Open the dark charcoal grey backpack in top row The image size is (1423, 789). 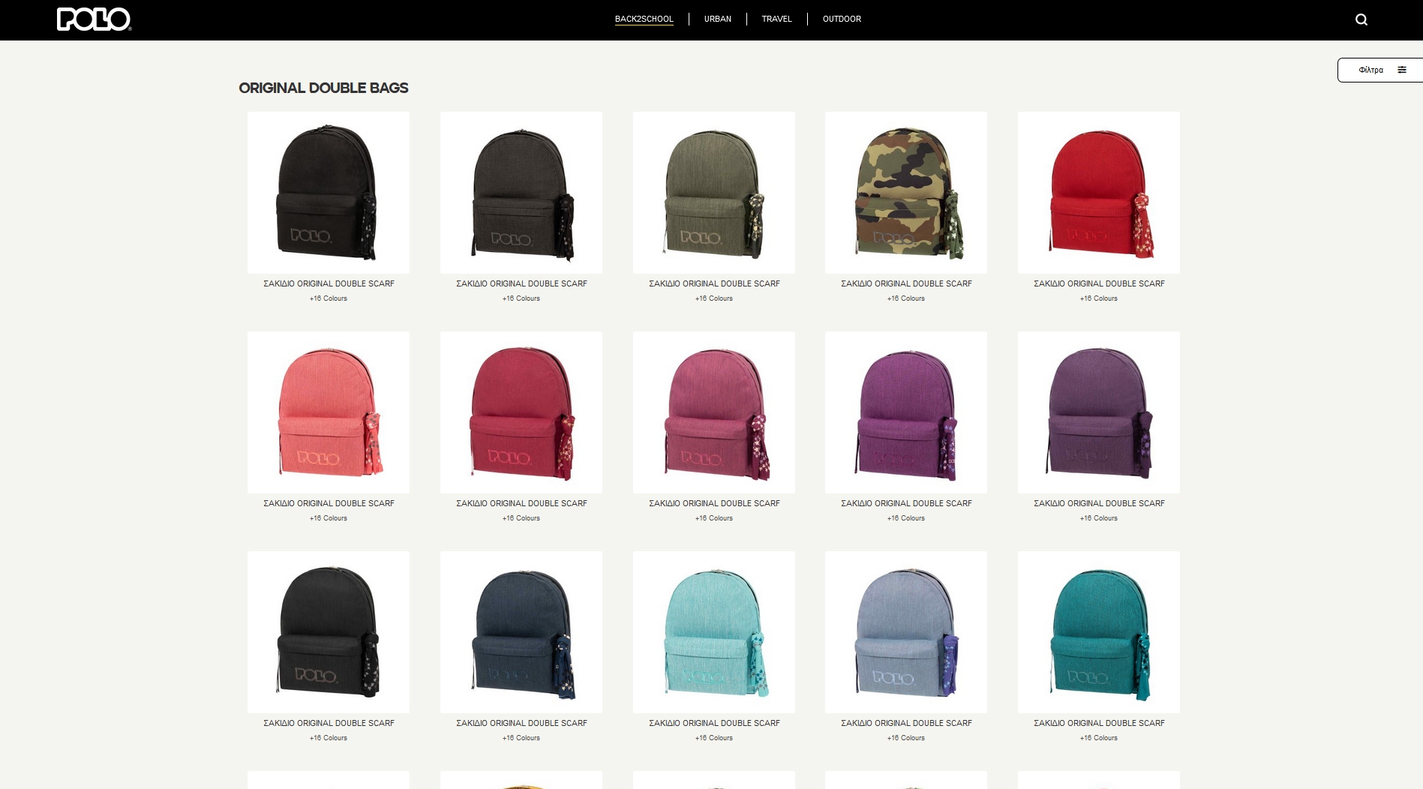[x=521, y=193]
